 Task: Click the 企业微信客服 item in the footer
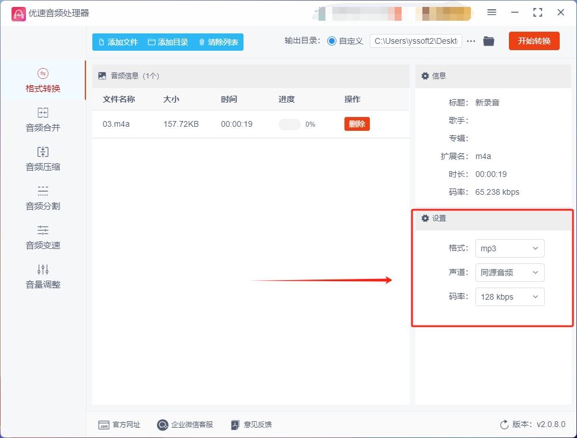click(x=185, y=425)
